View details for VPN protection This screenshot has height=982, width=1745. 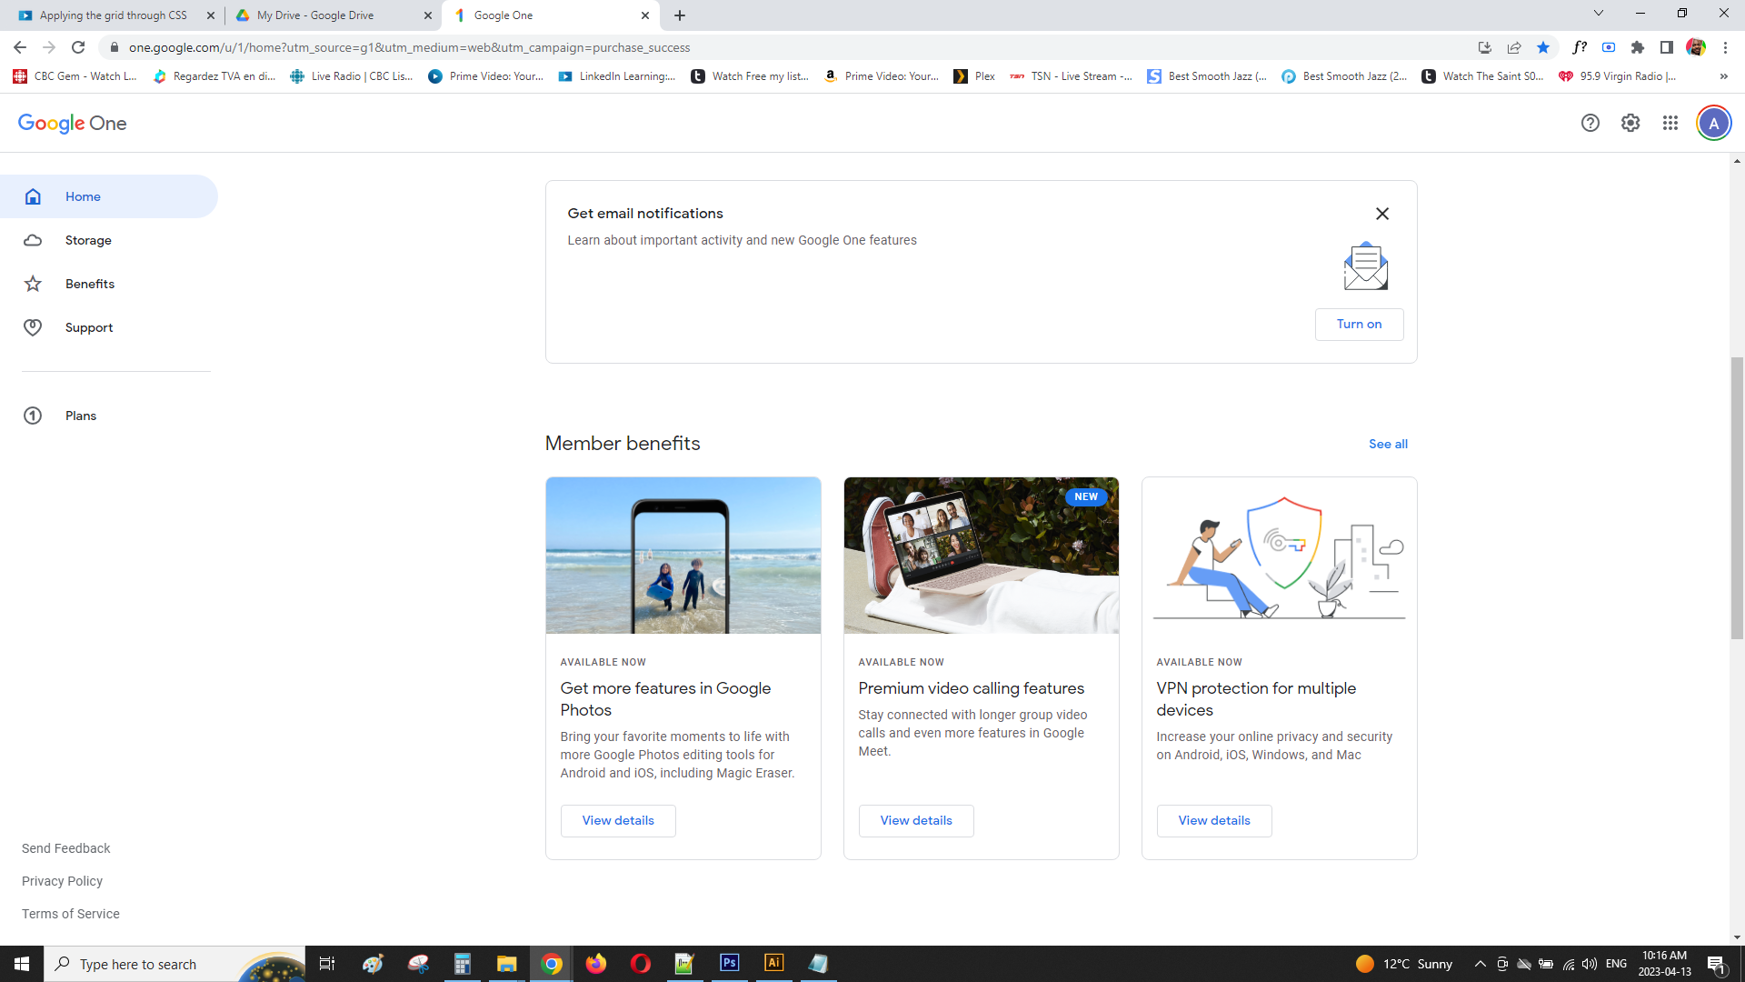(x=1213, y=820)
